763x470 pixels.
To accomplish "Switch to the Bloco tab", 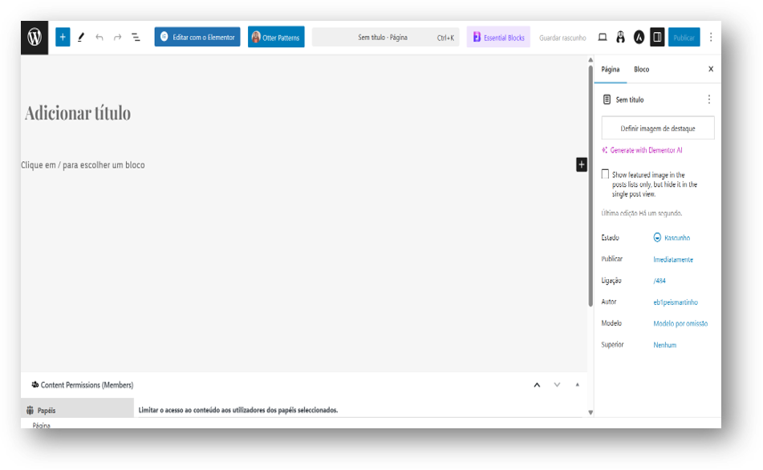I will pyautogui.click(x=641, y=70).
